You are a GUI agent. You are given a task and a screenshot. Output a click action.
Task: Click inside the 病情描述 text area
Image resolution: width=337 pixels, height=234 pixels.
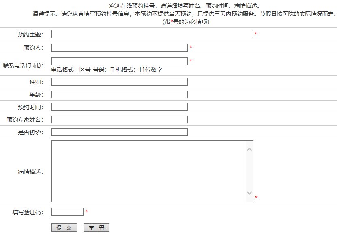coord(148,171)
